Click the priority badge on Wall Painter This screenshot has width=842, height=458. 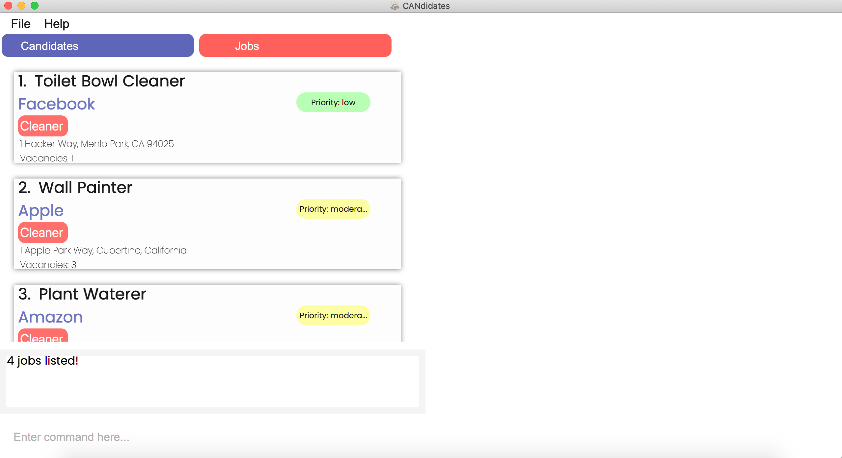[333, 209]
